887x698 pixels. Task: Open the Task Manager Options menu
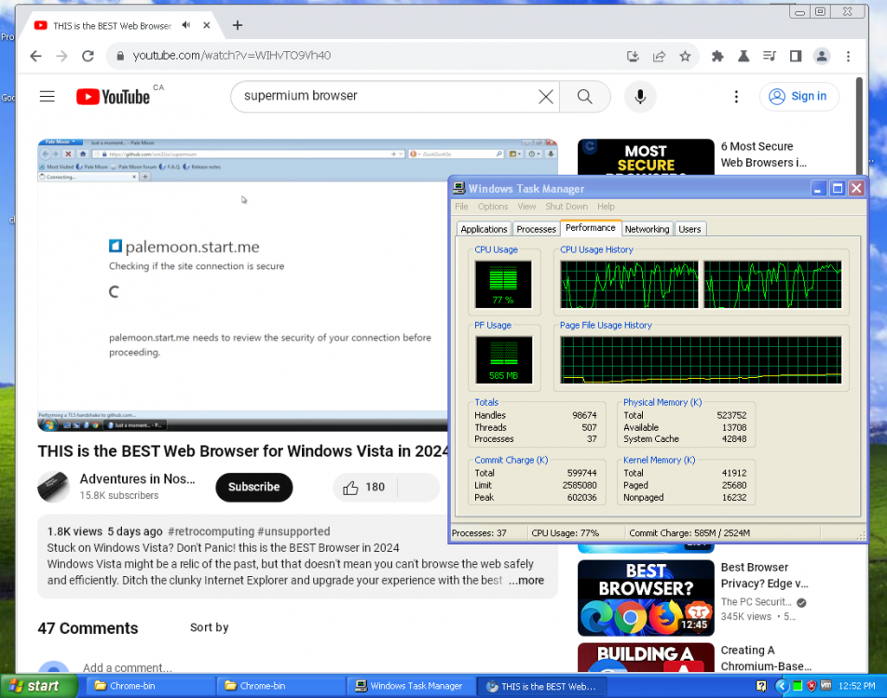click(x=493, y=207)
